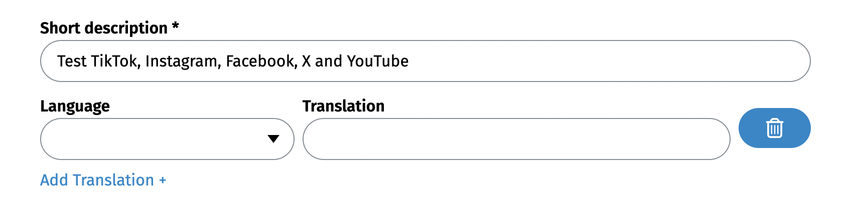The height and width of the screenshot is (211, 852).
Task: Delete the translation row
Action: (x=774, y=128)
